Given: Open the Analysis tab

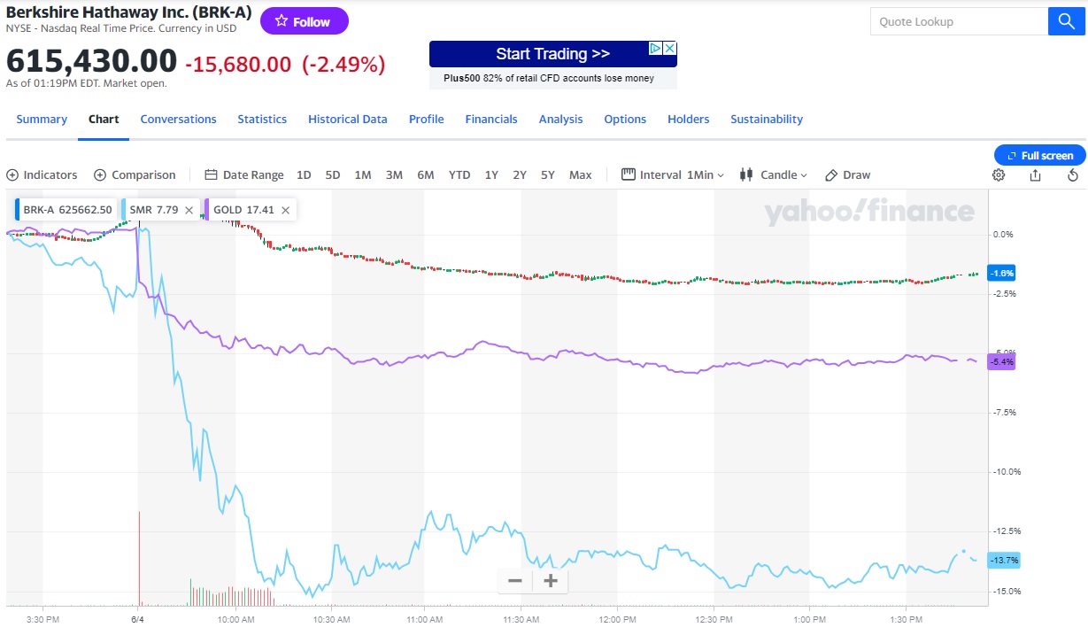Looking at the screenshot, I should point(561,119).
